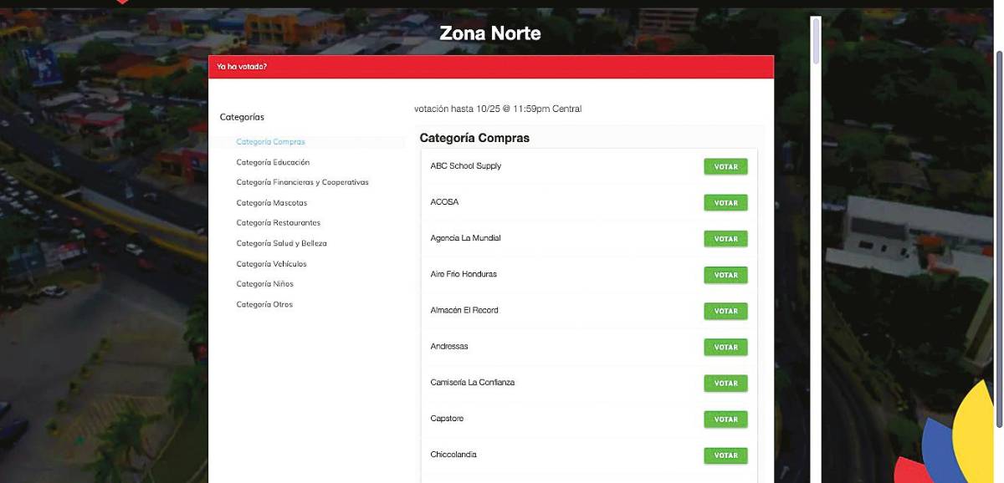
Task: Vote for Almacén El Record
Action: click(725, 311)
